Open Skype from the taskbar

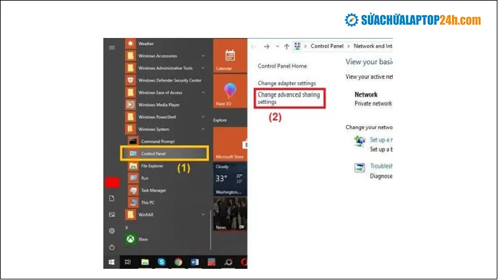click(x=162, y=262)
